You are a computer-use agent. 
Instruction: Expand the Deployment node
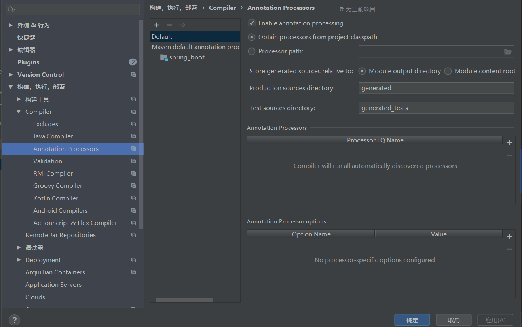coord(19,260)
